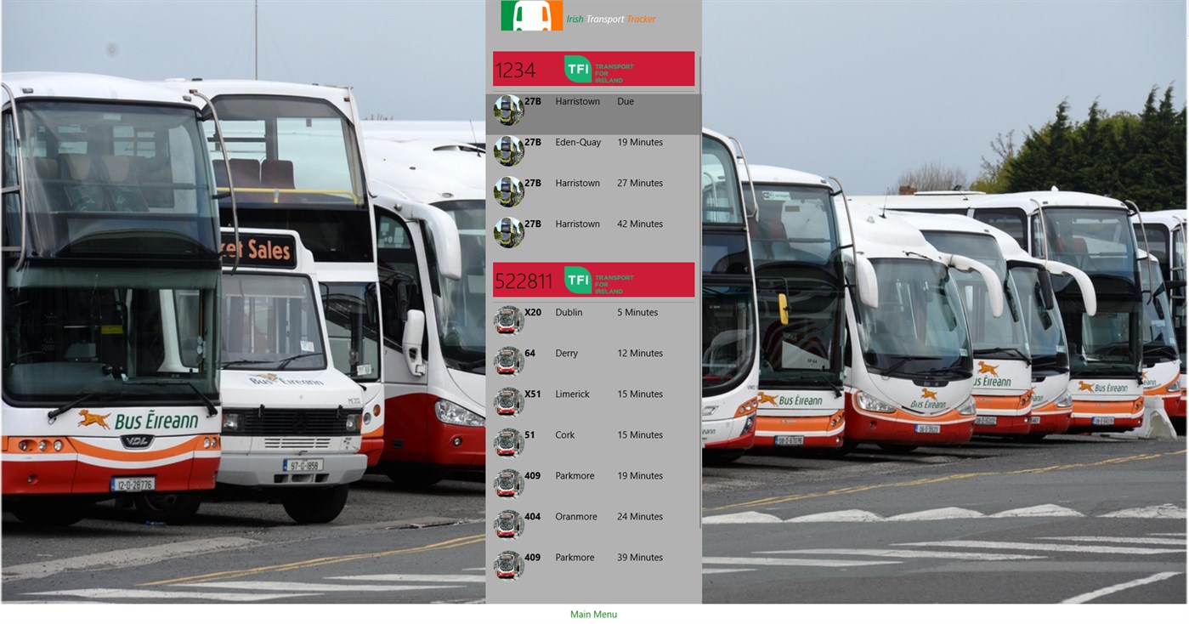Screen dimensions: 1189x624
Task: Select the bus icon next to X20 Dublin
Action: coord(508,320)
